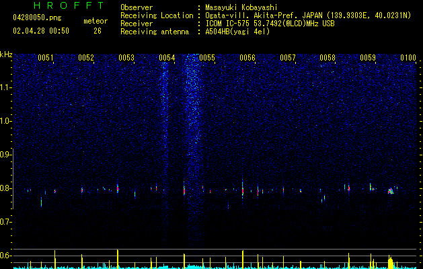
Task: Click the 0056 time marker
Action: (x=247, y=58)
